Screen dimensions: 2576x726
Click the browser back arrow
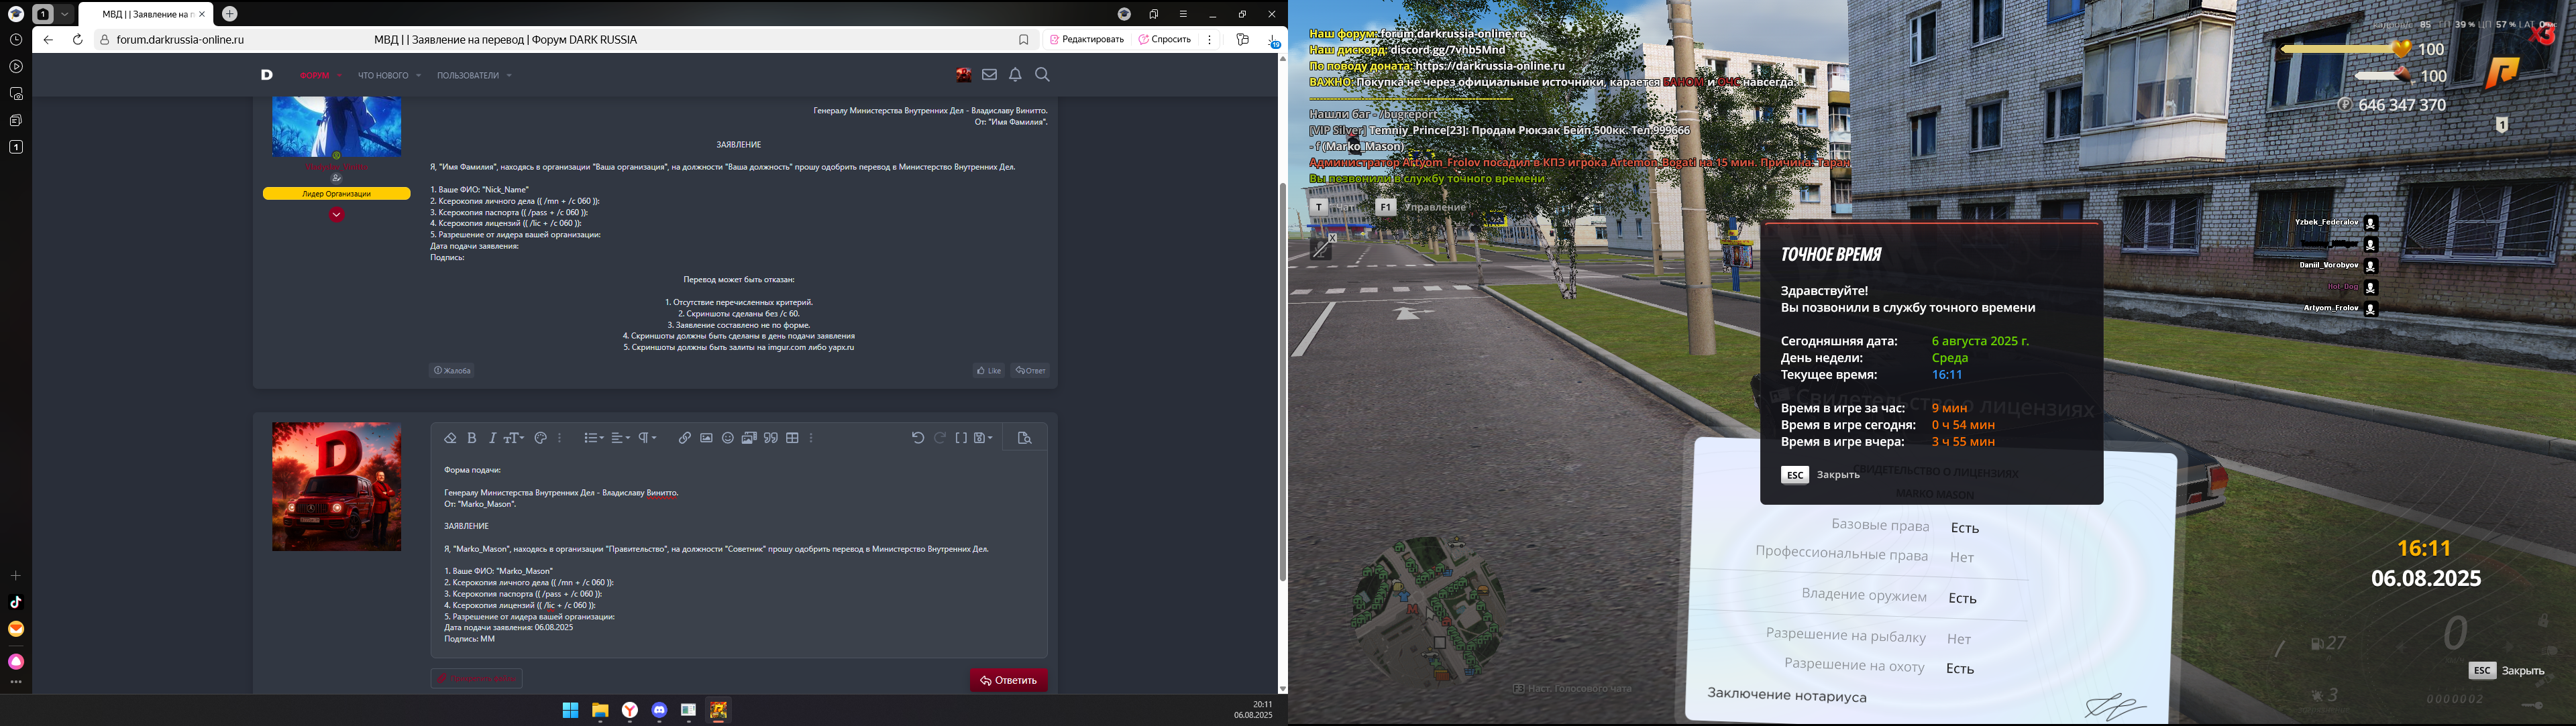(48, 40)
